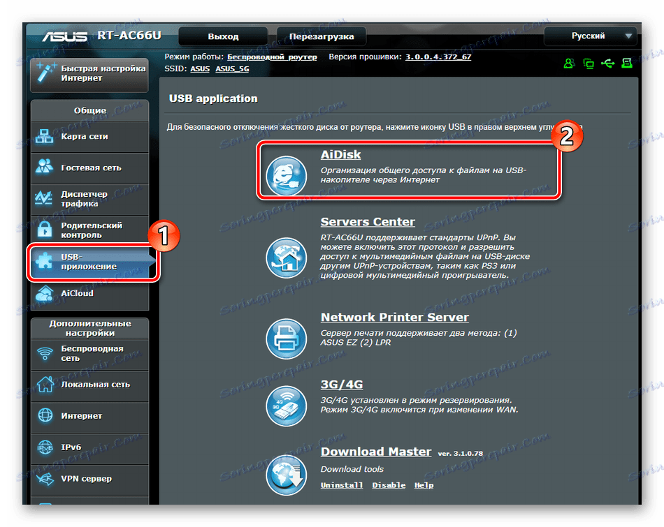Viewport: 664px width, 527px height.
Task: Open the AiDisk globe icon
Action: point(287,176)
